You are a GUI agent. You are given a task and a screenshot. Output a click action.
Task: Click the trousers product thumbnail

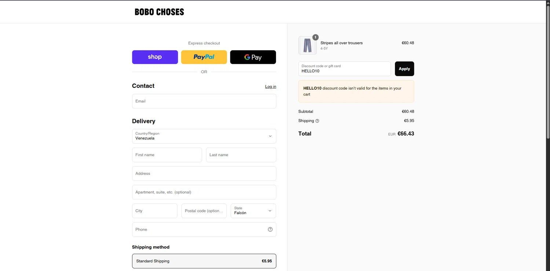tap(308, 46)
